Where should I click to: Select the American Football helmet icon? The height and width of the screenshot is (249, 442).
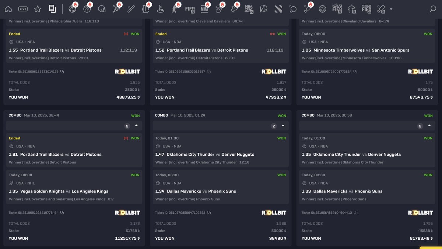click(102, 9)
